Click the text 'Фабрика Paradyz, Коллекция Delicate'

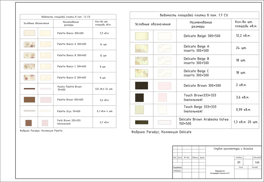tap(161, 132)
